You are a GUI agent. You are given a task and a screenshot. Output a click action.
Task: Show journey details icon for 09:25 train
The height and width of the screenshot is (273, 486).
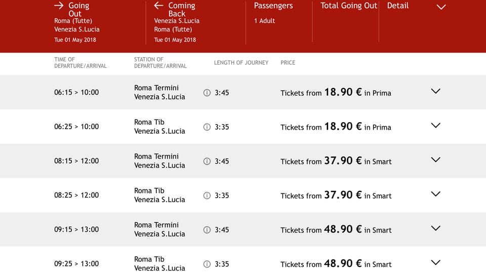(x=207, y=264)
